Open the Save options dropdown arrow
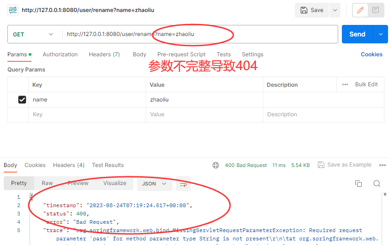The height and width of the screenshot is (245, 389). tap(334, 10)
